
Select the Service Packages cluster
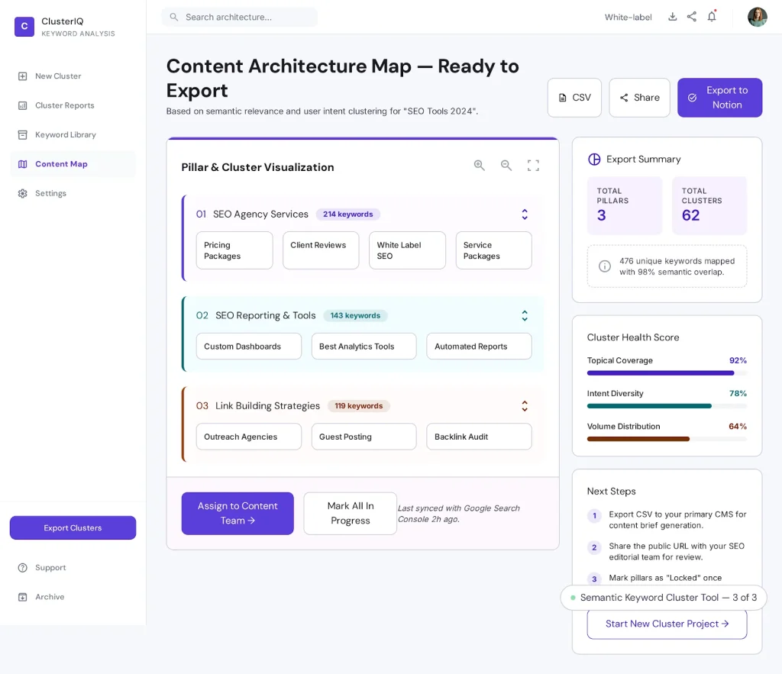tap(494, 250)
